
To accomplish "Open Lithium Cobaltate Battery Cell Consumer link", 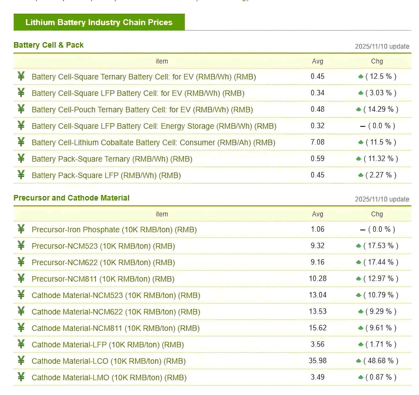I will click(x=153, y=142).
